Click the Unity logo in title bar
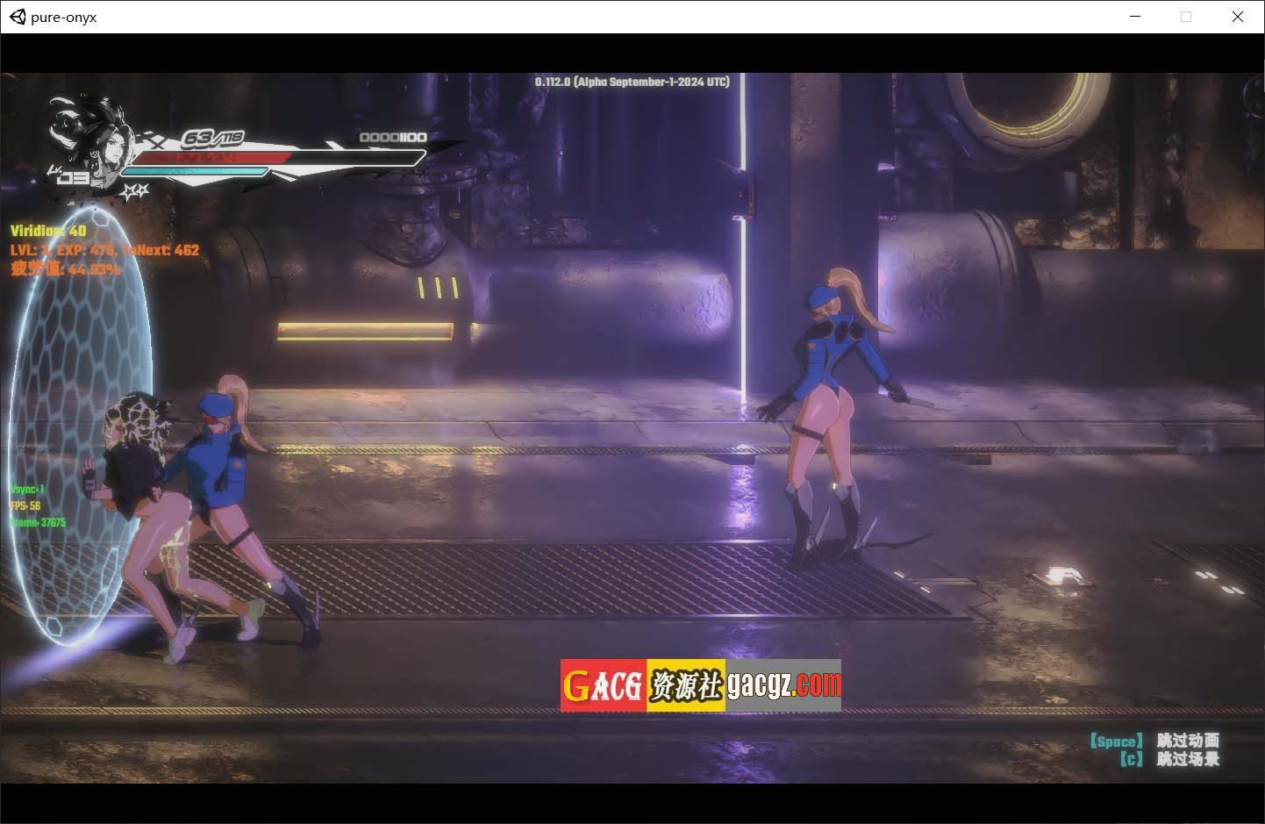This screenshot has width=1265, height=824. click(x=17, y=17)
